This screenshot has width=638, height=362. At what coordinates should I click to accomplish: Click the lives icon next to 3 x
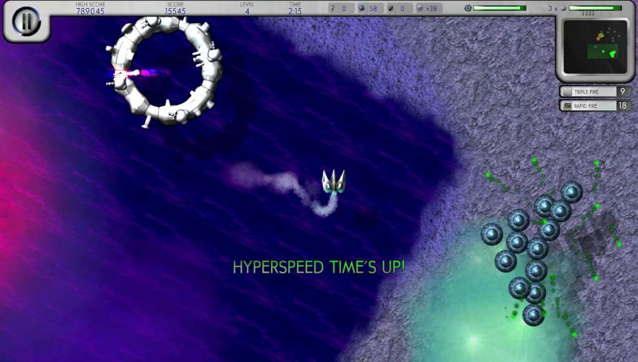coord(563,8)
